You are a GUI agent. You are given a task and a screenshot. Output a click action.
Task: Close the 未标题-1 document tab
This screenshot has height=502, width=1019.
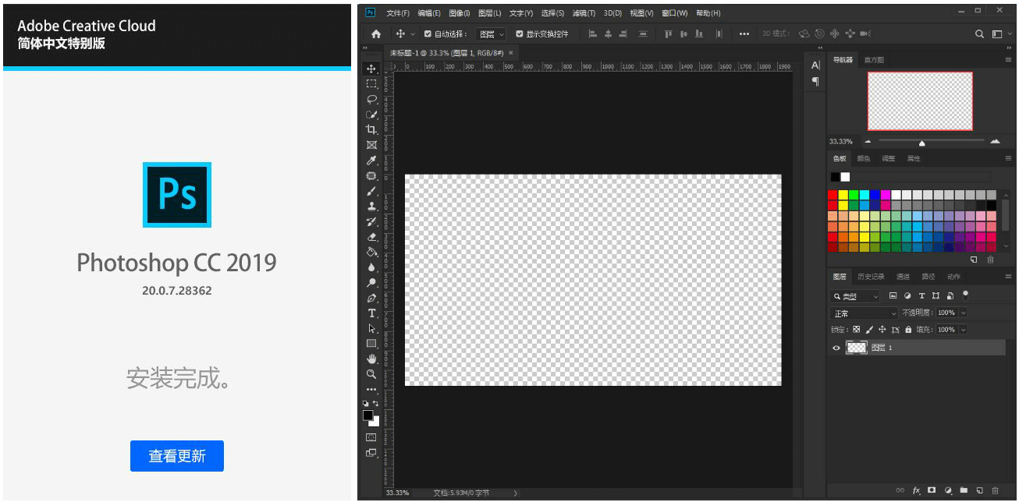click(x=511, y=53)
